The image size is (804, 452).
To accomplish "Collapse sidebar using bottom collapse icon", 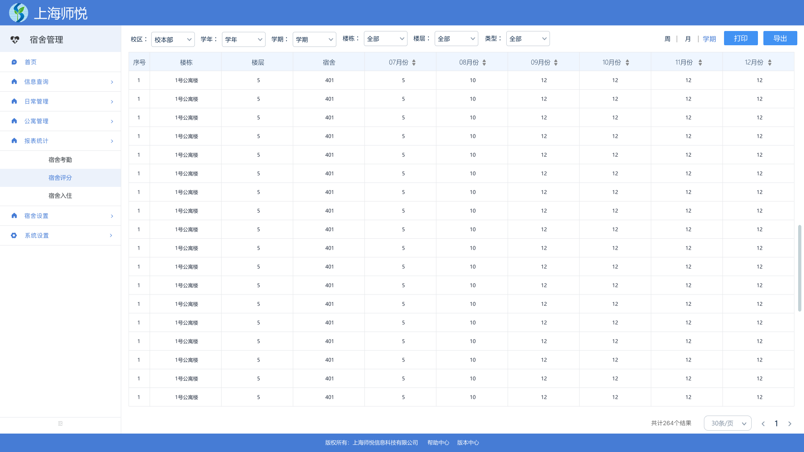I will (x=60, y=424).
